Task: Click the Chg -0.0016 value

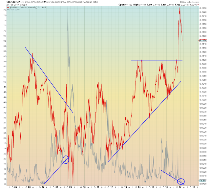Action: point(186,5)
